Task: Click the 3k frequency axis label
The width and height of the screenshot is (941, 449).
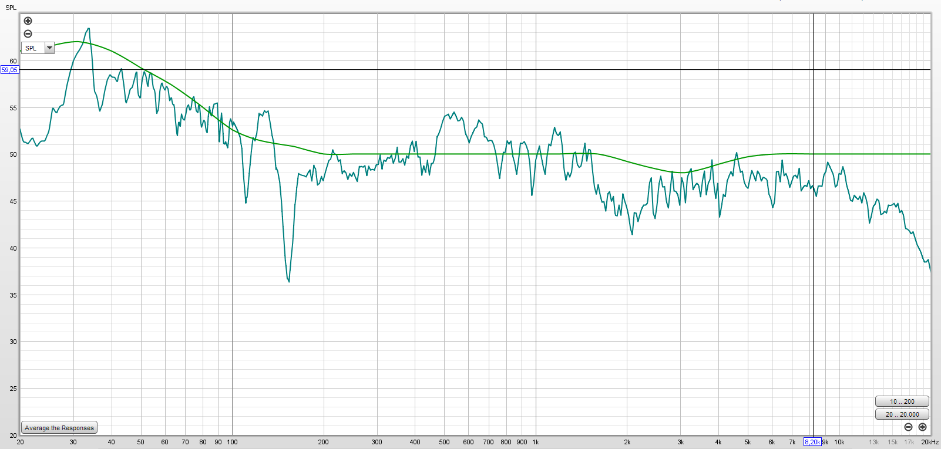Action: pos(681,442)
